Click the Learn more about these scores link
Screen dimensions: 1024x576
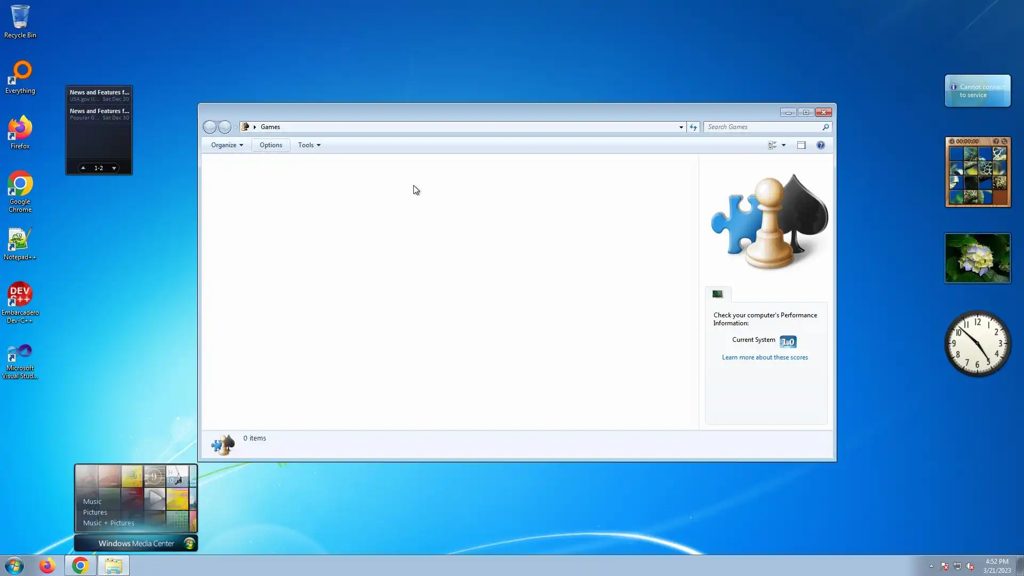[764, 357]
